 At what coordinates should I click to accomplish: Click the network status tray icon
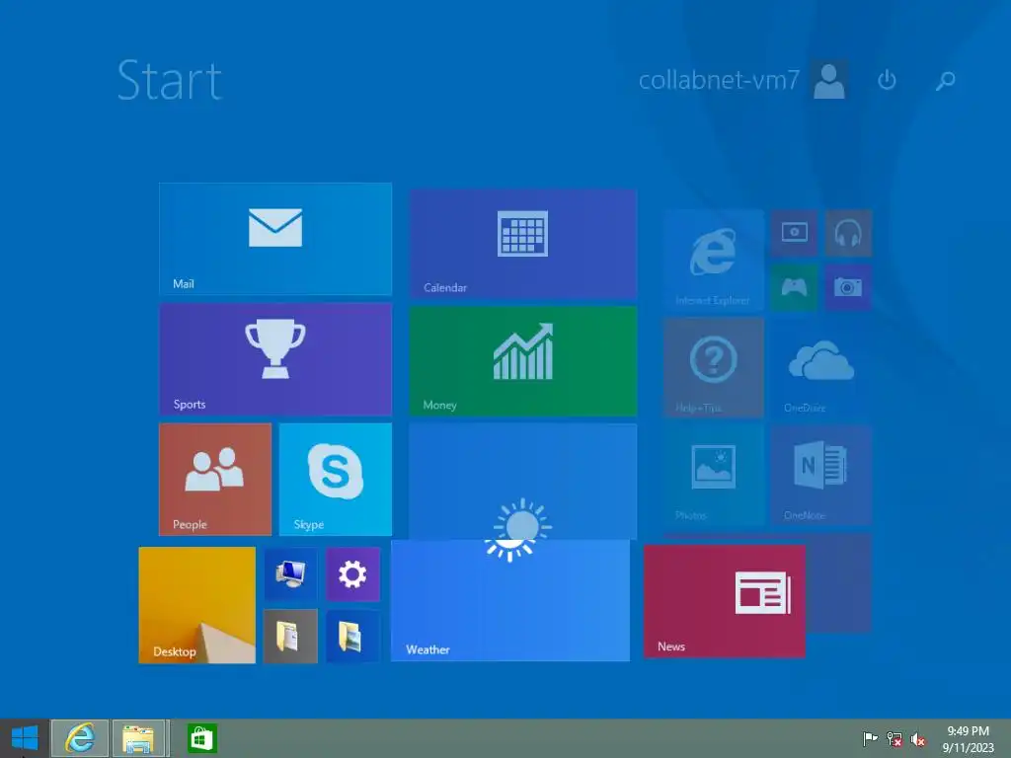point(894,738)
